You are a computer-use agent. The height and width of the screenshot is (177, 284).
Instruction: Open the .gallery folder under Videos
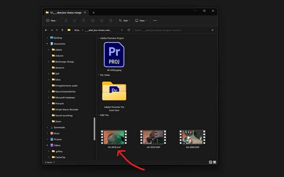coord(59,151)
